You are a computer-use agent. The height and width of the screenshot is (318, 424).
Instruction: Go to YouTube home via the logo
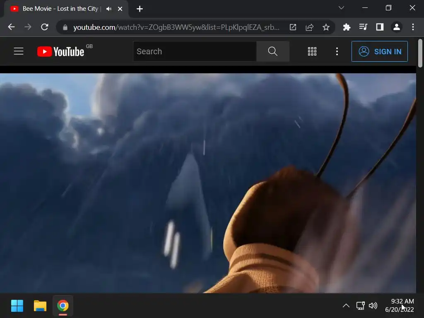60,51
